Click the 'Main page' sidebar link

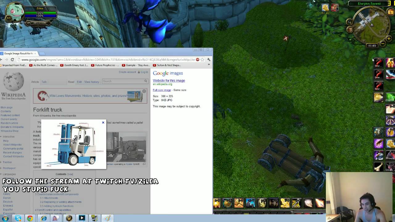pos(6,108)
